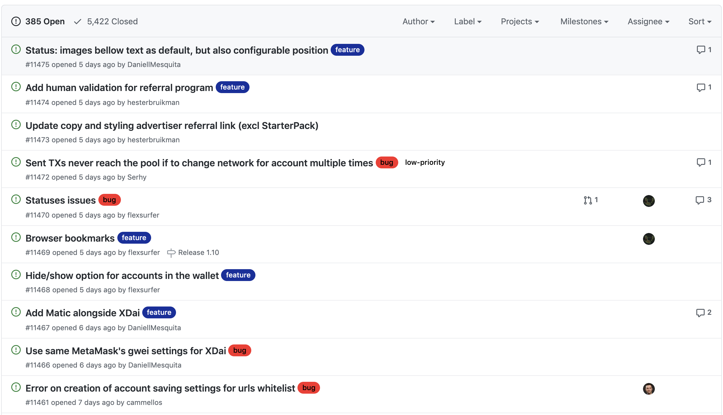Open the Author filter dropdown
The width and height of the screenshot is (723, 415).
click(x=418, y=22)
